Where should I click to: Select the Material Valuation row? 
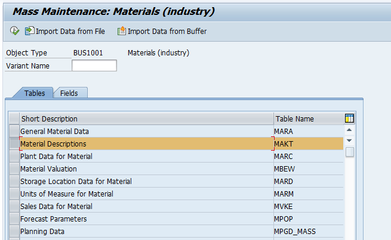pyautogui.click(x=146, y=169)
